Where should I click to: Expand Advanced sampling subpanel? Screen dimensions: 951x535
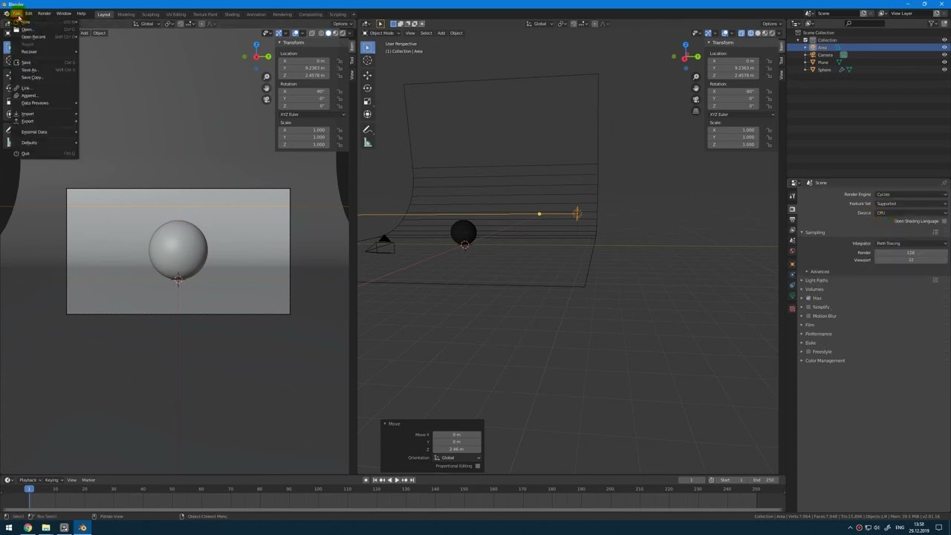click(819, 272)
